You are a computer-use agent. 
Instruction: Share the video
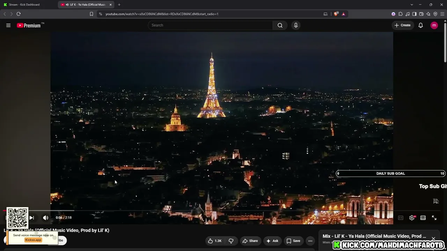(x=250, y=241)
